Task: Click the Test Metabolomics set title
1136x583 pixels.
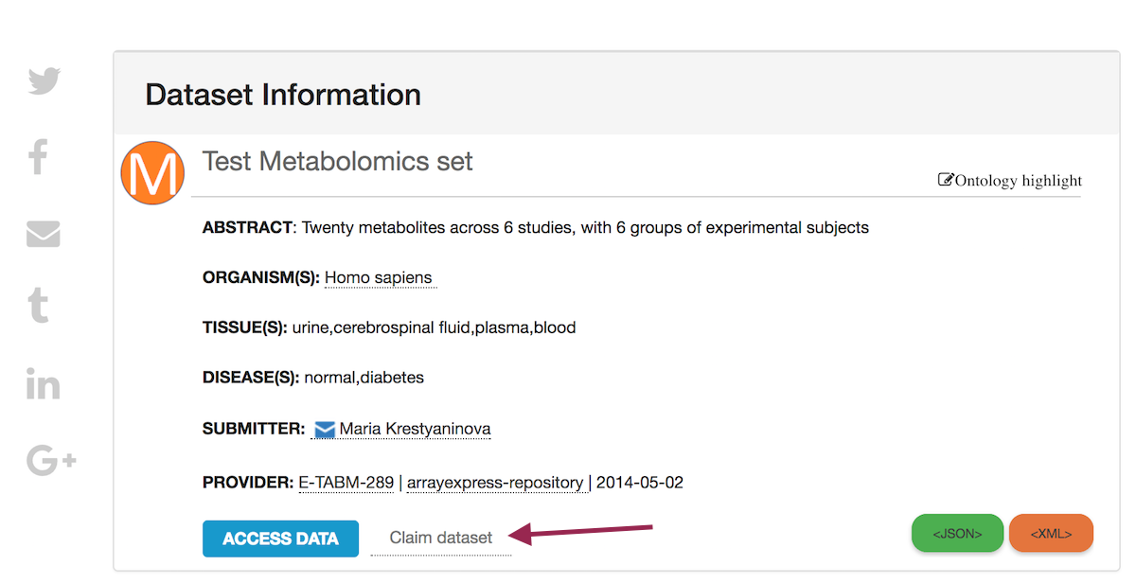Action: [338, 161]
